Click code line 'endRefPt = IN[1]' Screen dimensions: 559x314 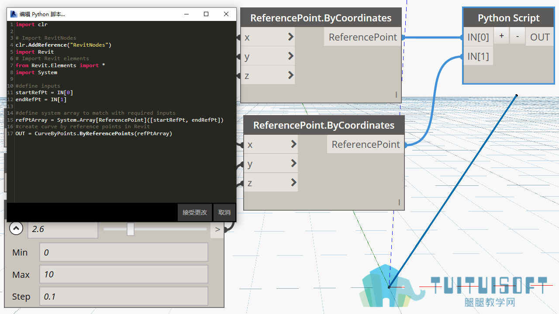pyautogui.click(x=41, y=99)
